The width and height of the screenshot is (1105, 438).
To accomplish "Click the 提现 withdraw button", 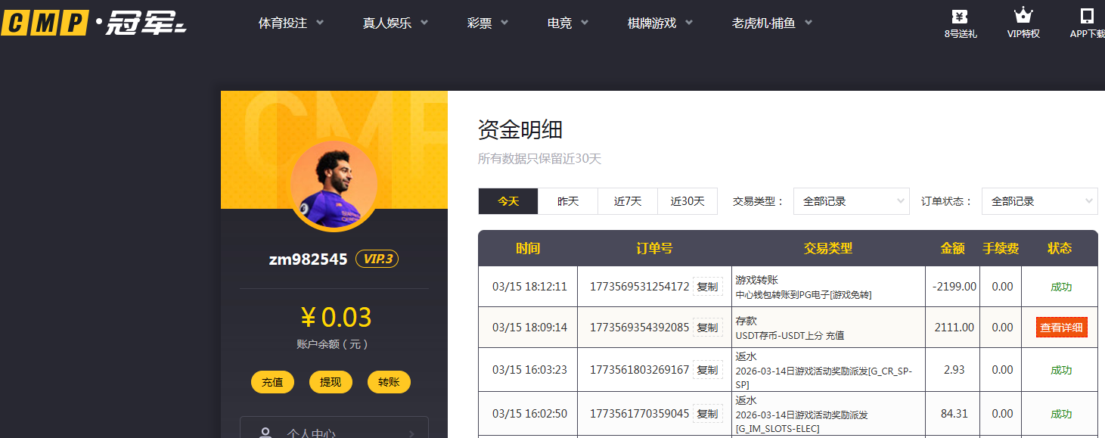I will pos(331,382).
